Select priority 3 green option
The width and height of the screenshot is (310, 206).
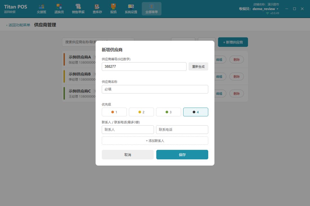169,112
